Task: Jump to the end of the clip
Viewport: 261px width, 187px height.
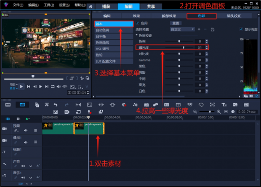Action: pyautogui.click(x=47, y=87)
